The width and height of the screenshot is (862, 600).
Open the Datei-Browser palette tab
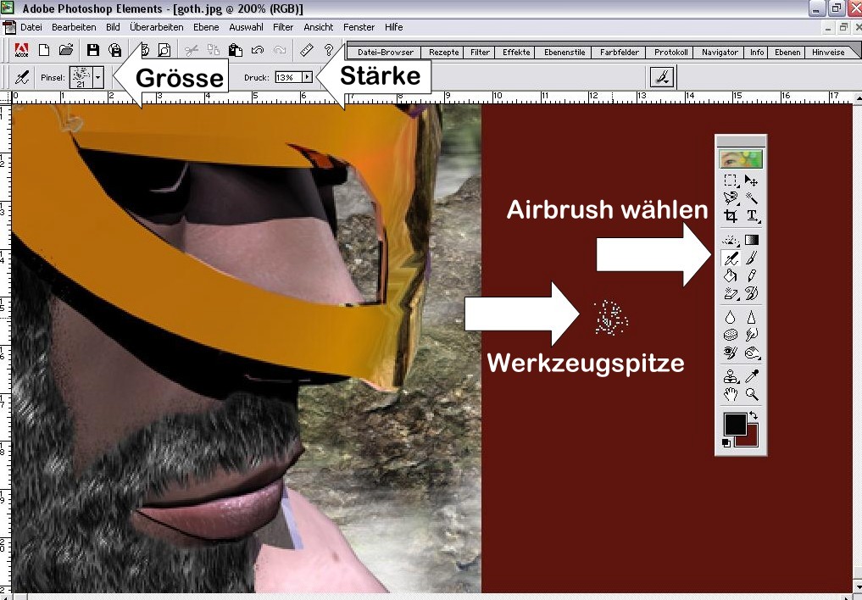point(386,53)
